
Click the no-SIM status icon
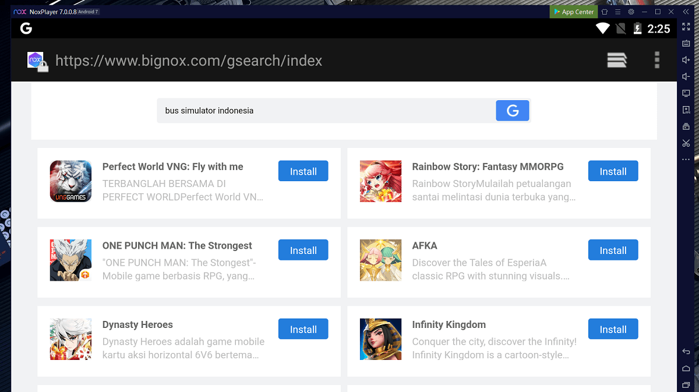(x=621, y=29)
